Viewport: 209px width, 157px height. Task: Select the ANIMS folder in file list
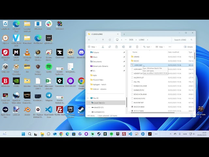[137, 57]
